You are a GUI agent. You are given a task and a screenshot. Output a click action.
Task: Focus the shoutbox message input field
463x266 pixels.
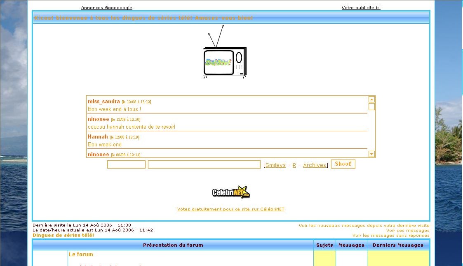(204, 164)
